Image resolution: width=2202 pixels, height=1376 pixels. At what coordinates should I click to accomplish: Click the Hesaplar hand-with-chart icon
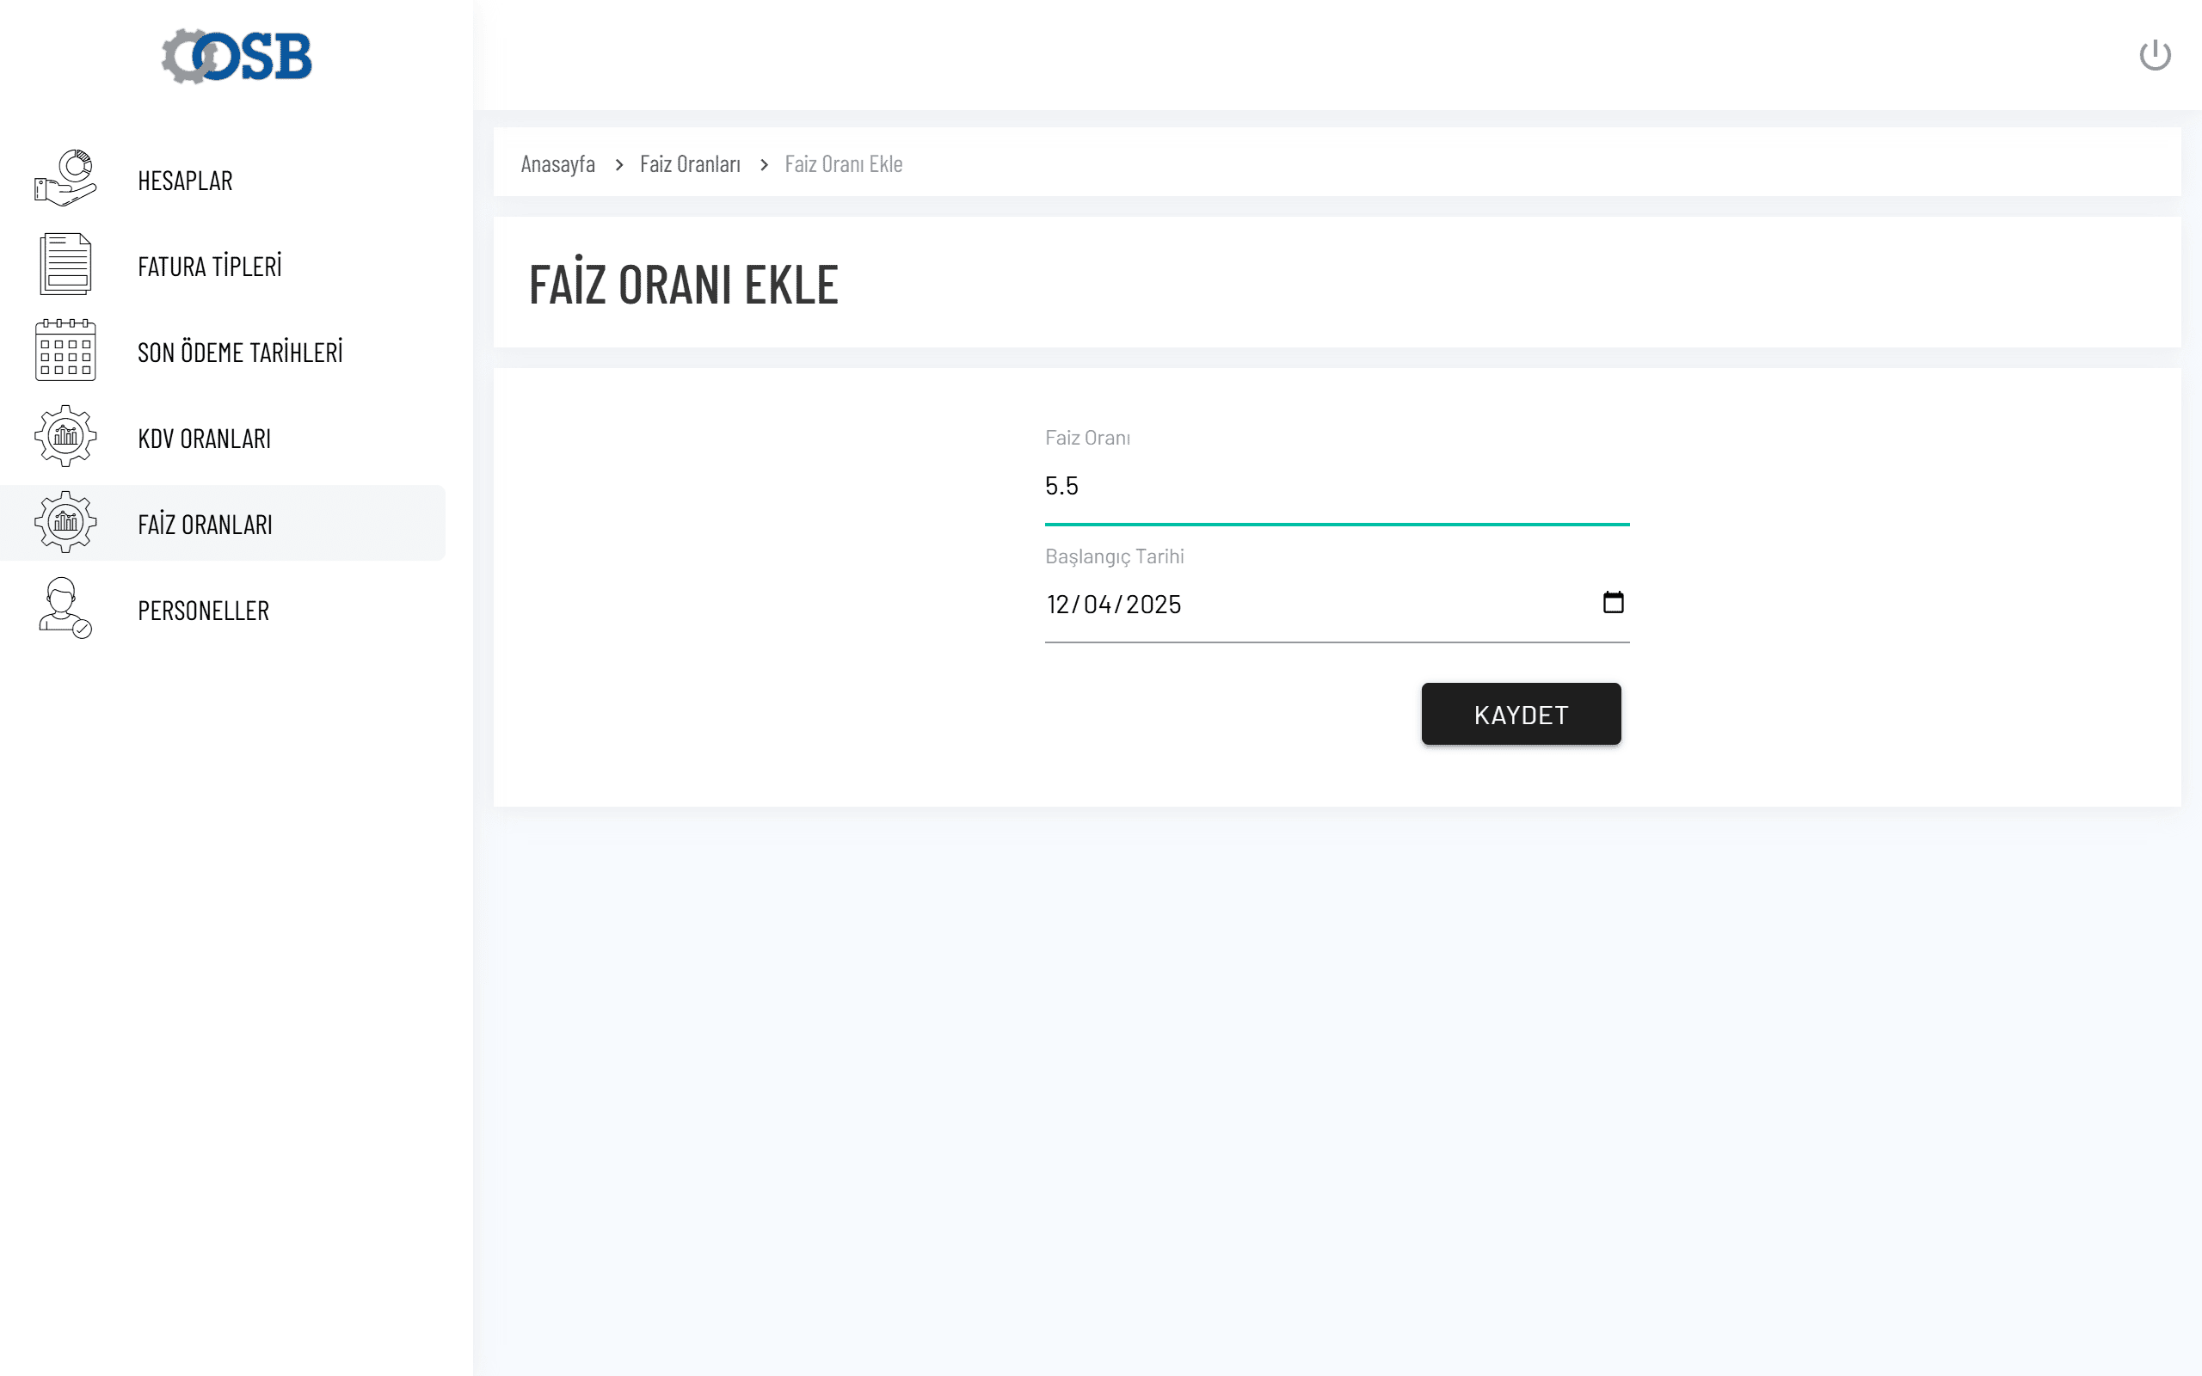pyautogui.click(x=65, y=178)
